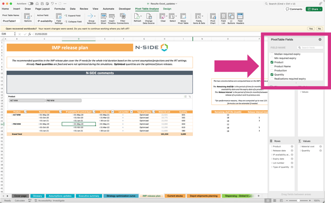This screenshot has height=203, width=331.
Task: Click the Home icon in title bar
Action: [x=37, y=3]
